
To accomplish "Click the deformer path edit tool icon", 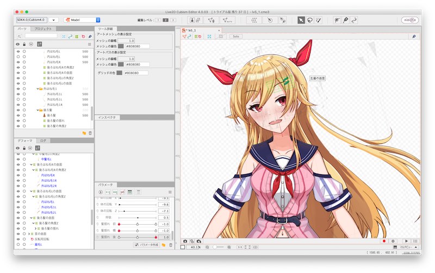I will [x=282, y=20].
